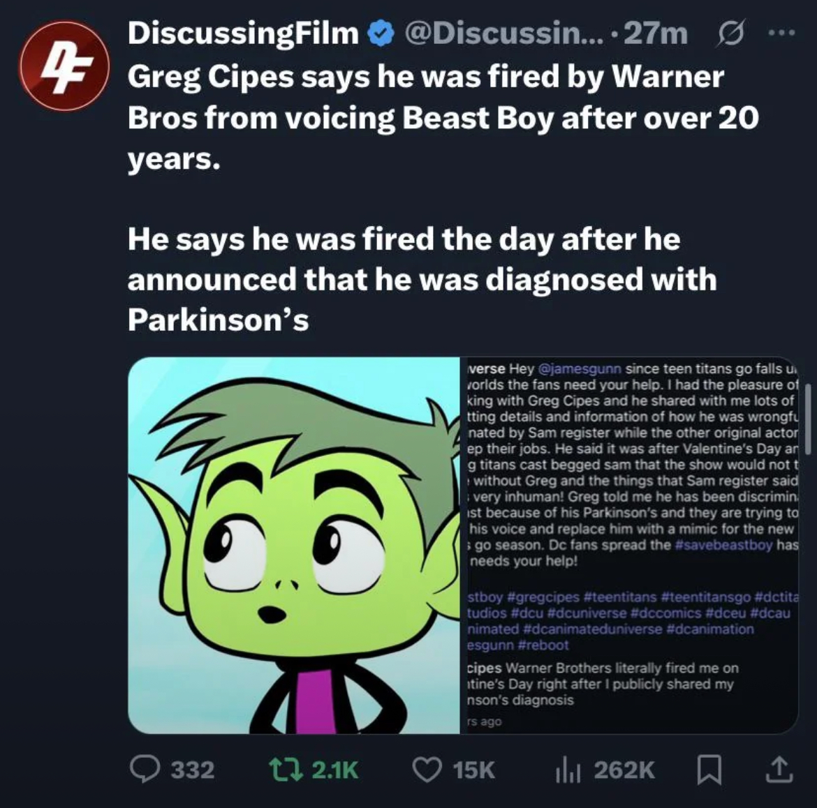Image resolution: width=817 pixels, height=808 pixels.
Task: Click the scrollbar in the comment screenshot
Action: [x=808, y=419]
